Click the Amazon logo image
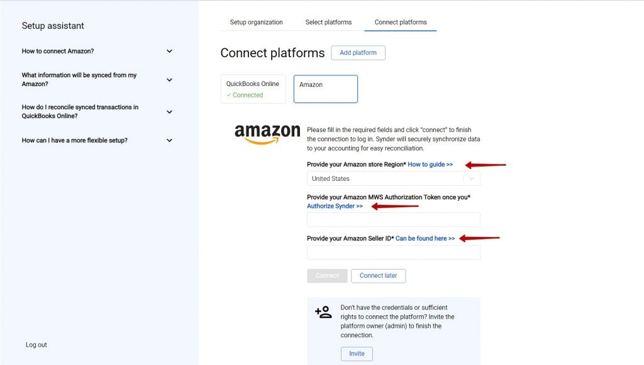644x365 pixels. 267,134
